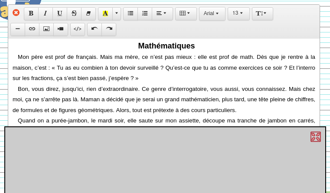
Task: Toggle bold formatting
Action: pyautogui.click(x=31, y=14)
